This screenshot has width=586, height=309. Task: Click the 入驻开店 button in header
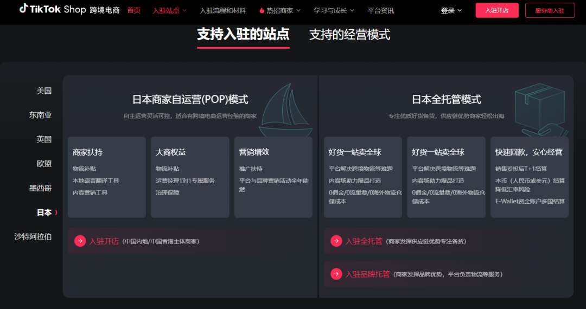pos(496,10)
